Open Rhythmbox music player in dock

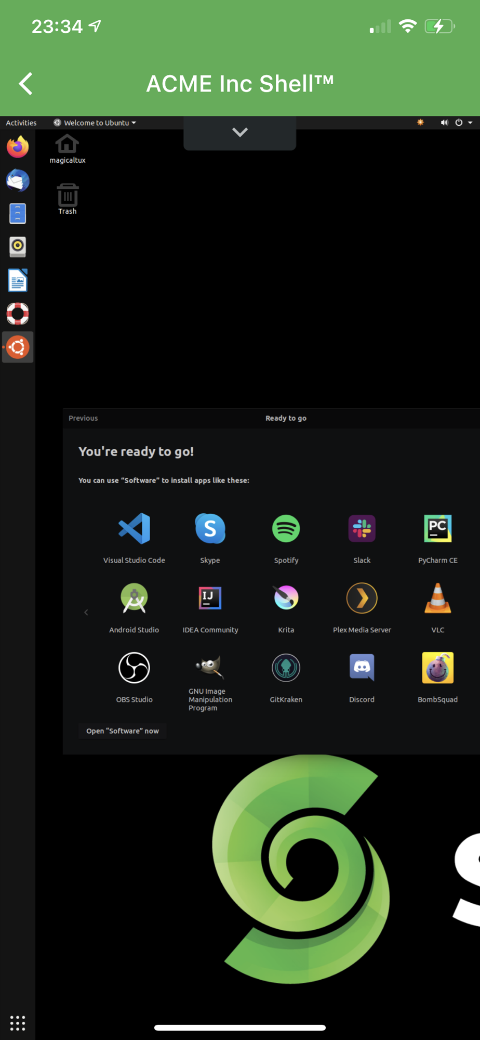pyautogui.click(x=18, y=247)
